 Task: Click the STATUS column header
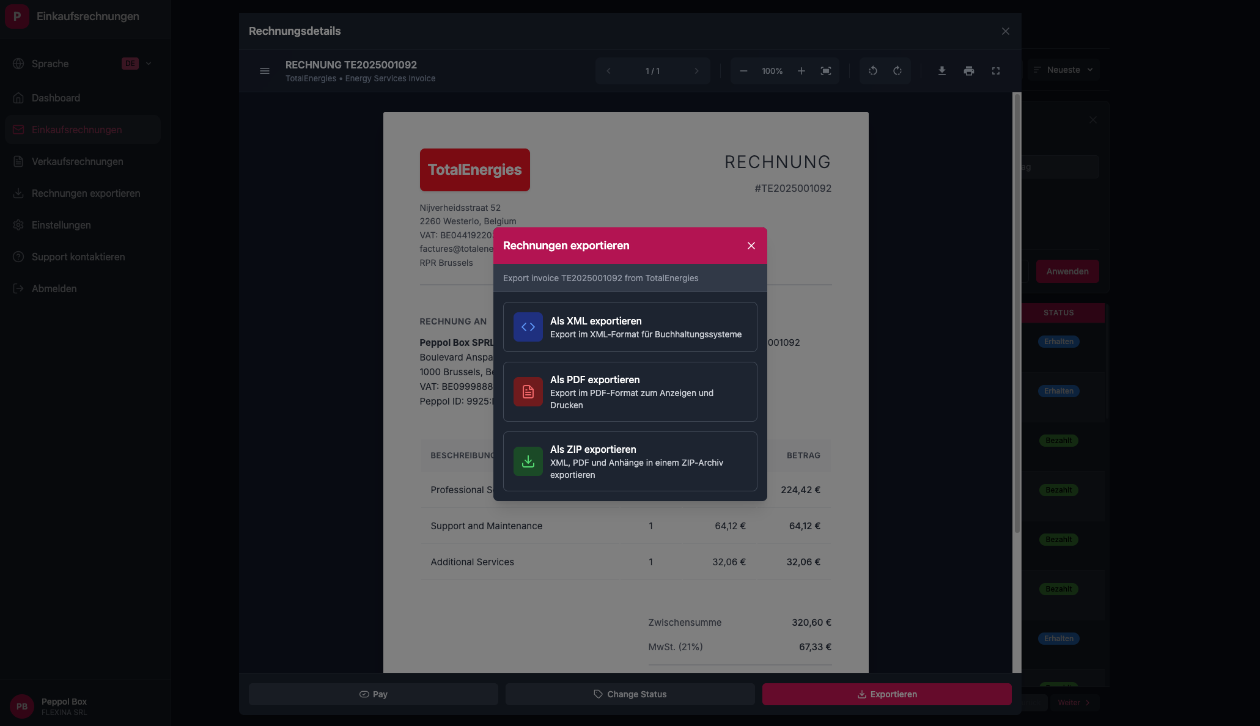1059,313
